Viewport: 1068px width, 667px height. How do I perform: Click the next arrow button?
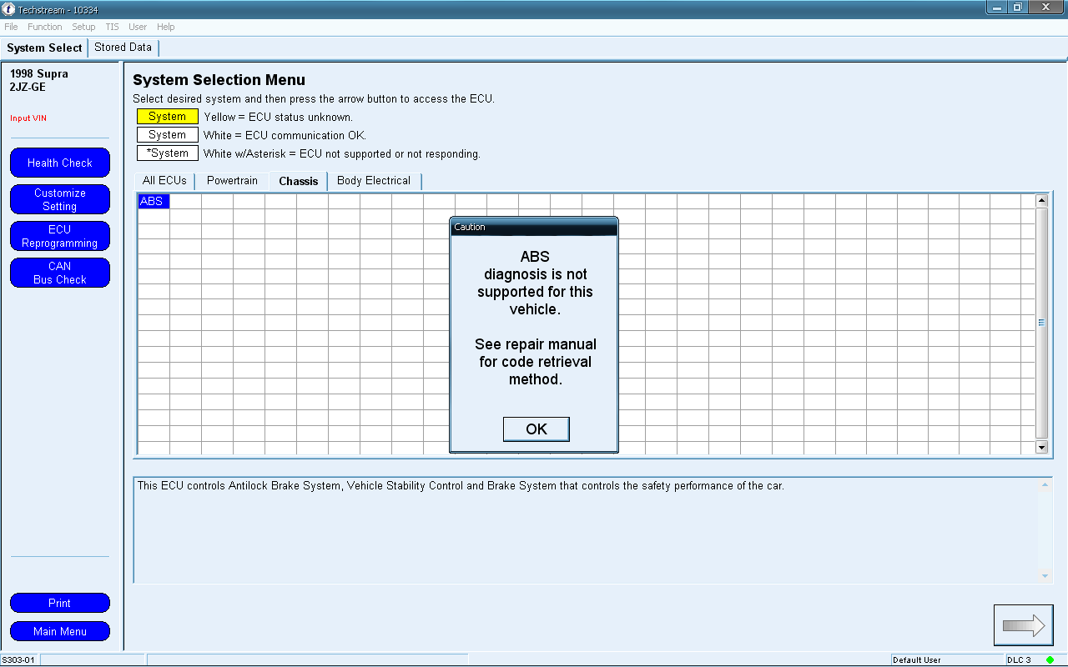click(1023, 625)
